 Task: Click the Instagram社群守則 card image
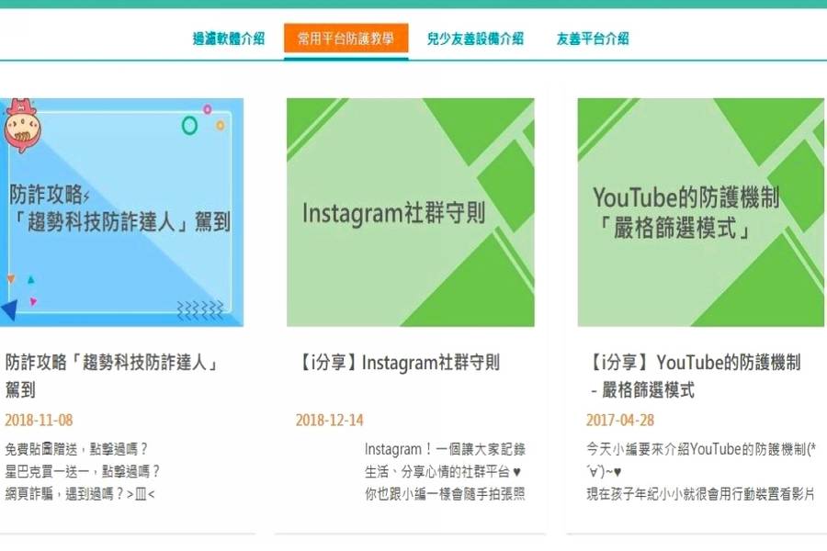(x=410, y=212)
